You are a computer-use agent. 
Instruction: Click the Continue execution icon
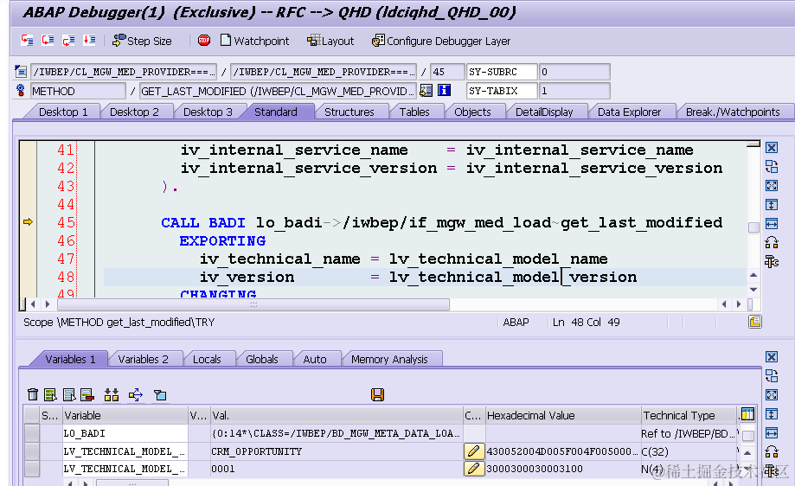coord(89,41)
